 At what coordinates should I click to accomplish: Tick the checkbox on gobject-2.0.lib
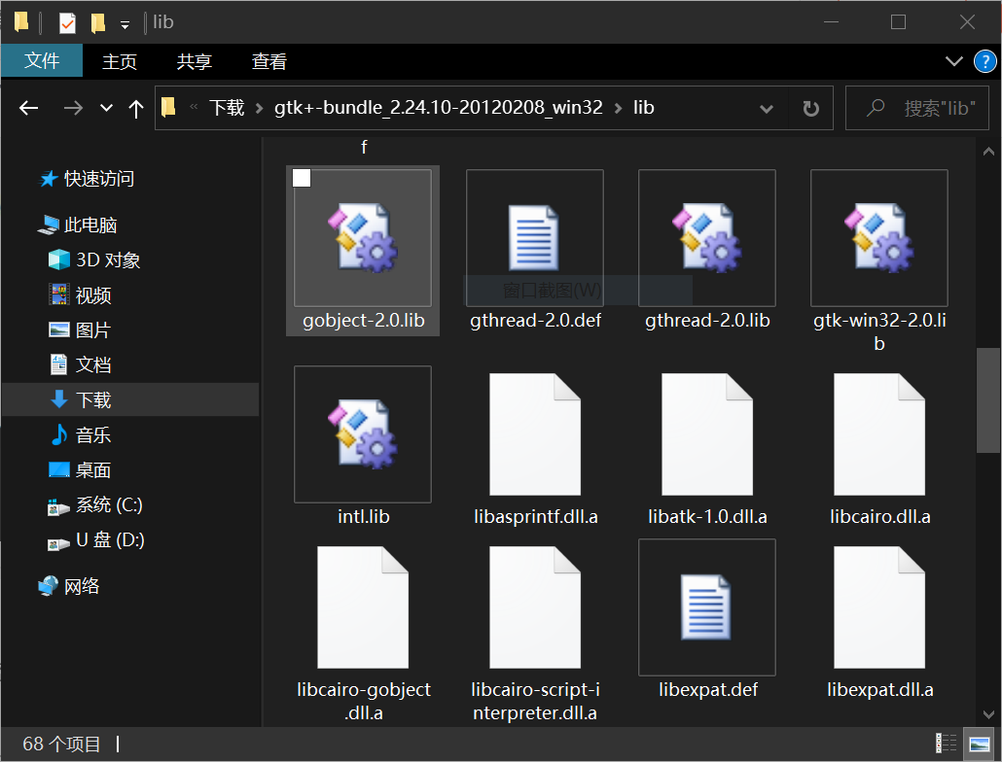point(302,178)
